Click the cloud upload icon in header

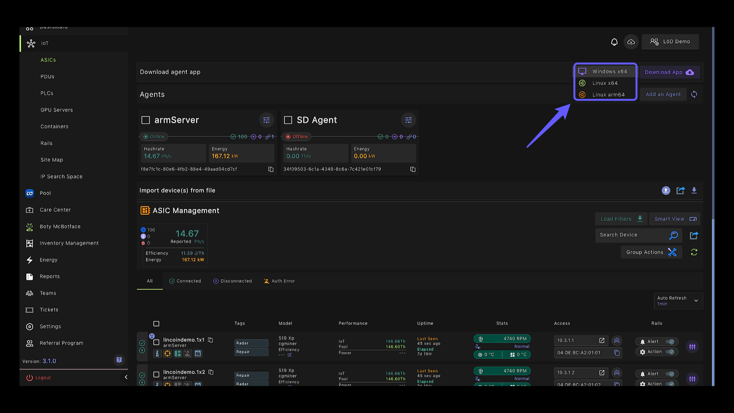click(x=631, y=42)
